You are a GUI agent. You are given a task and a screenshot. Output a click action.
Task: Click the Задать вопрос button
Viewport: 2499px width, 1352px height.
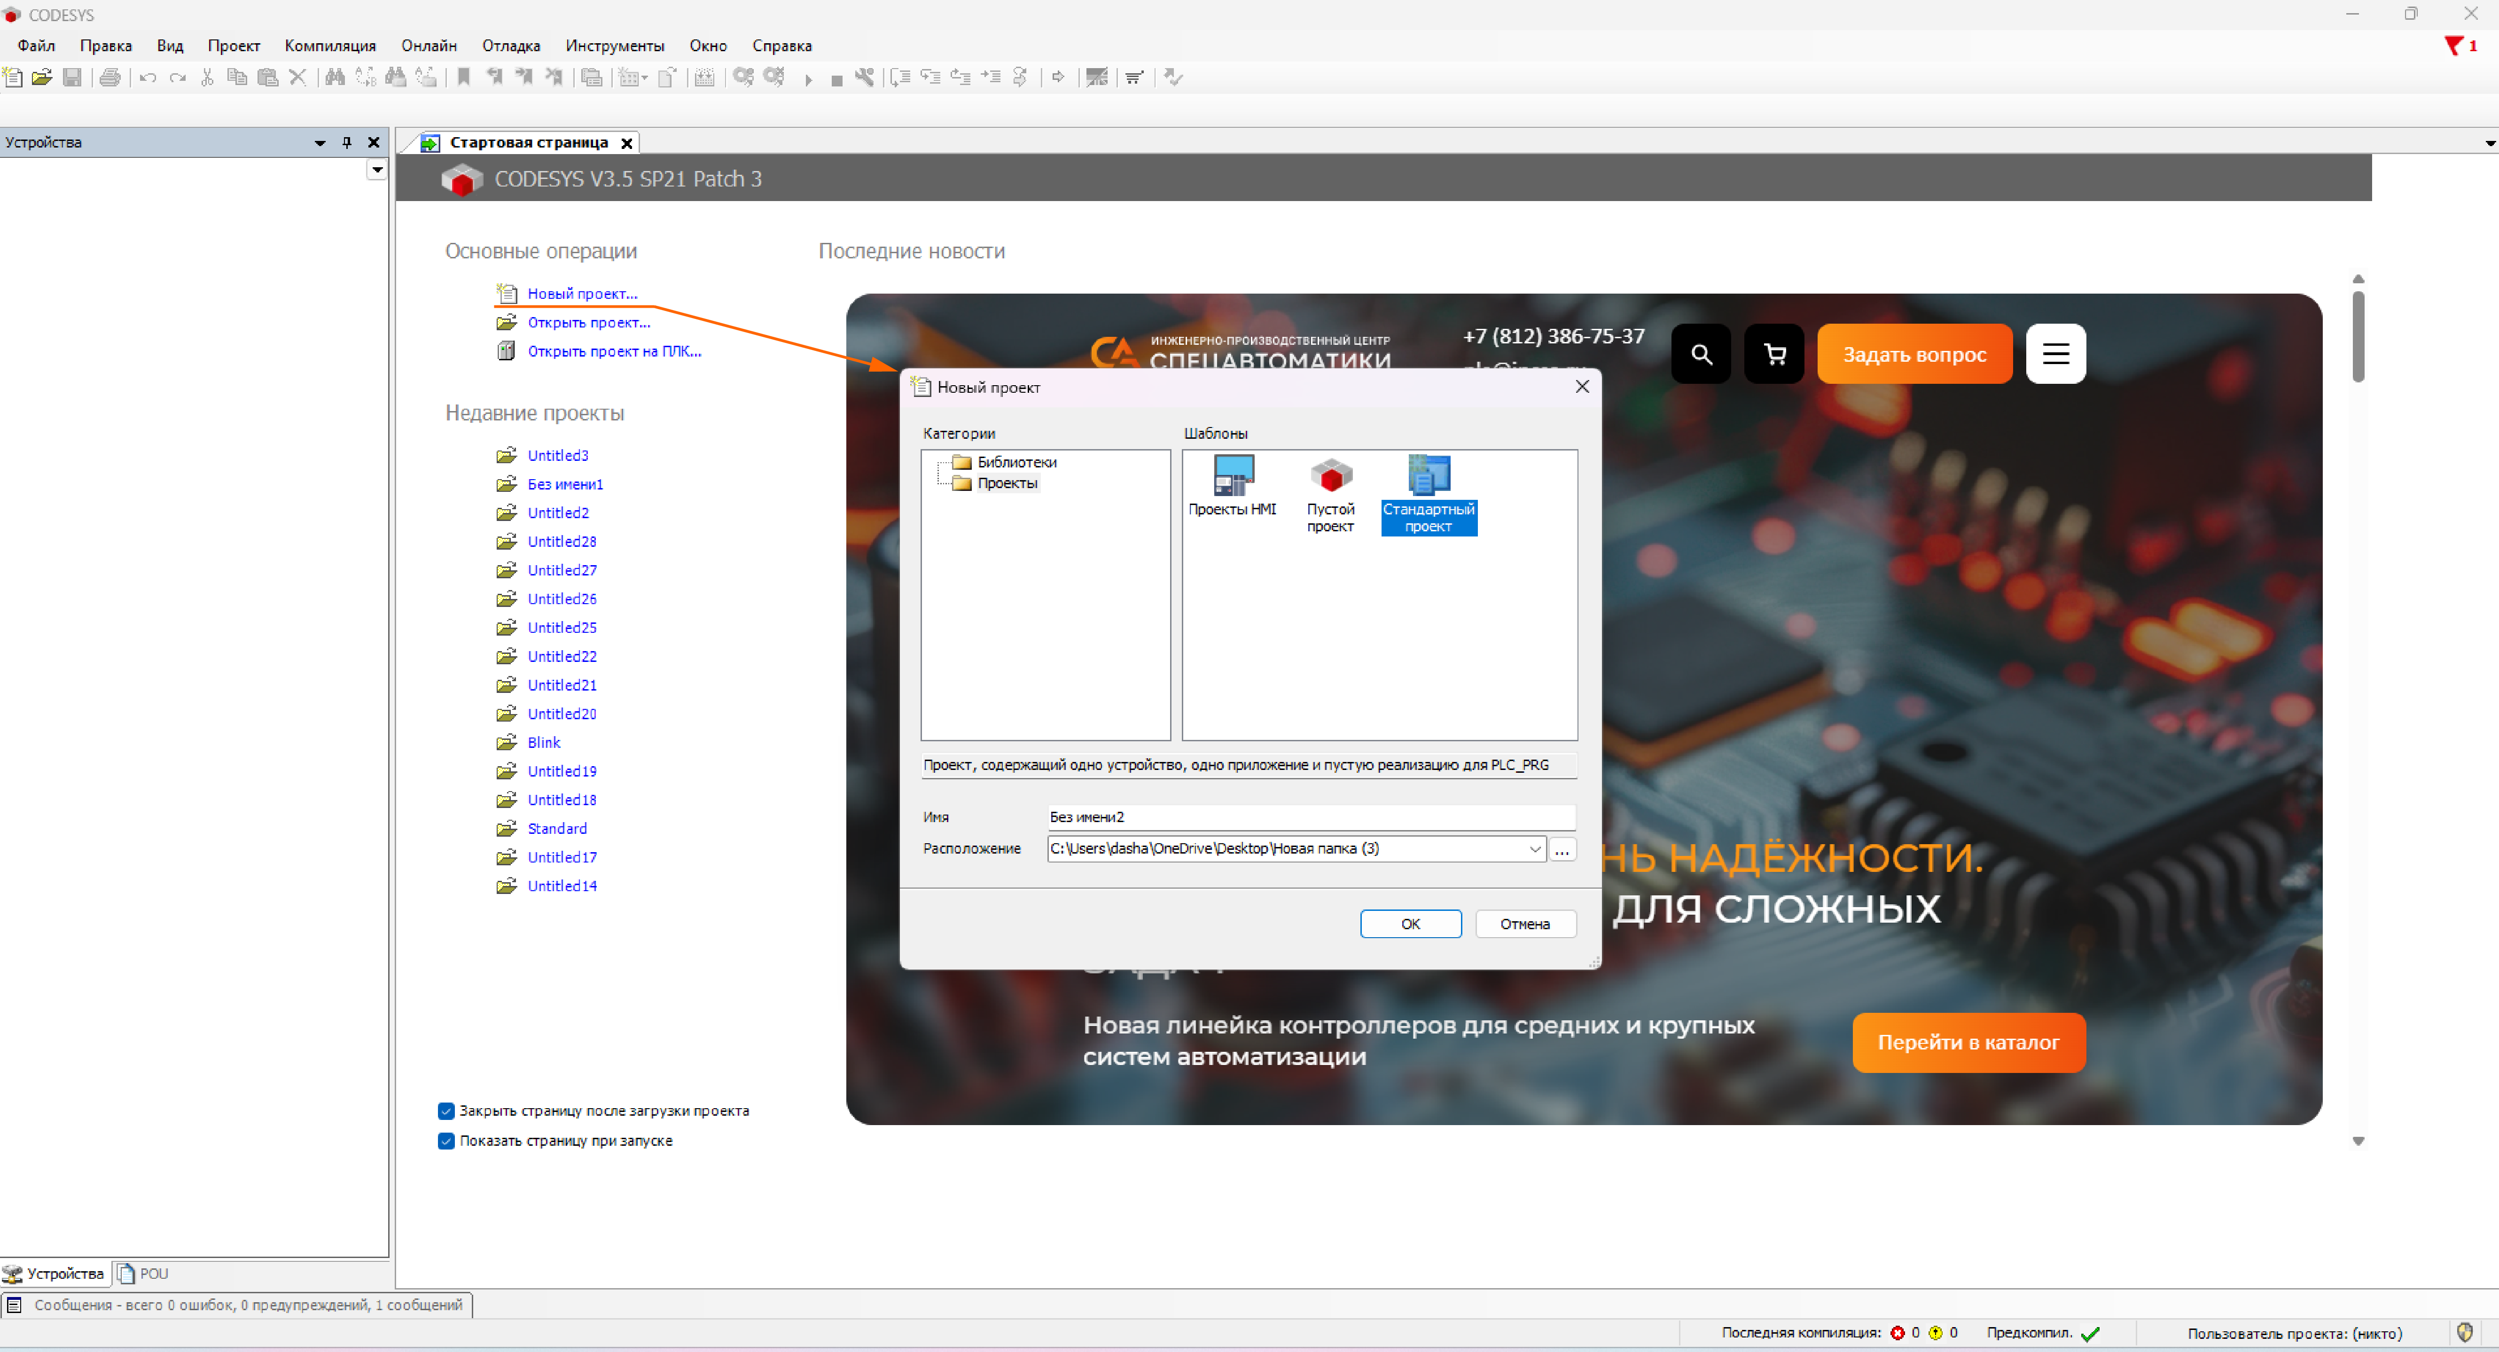1914,354
